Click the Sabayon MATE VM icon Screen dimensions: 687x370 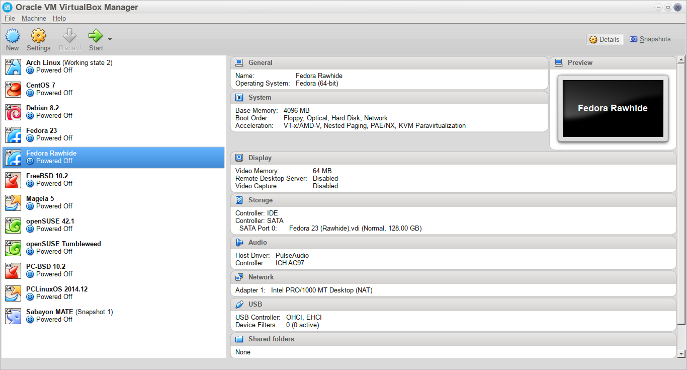13,316
